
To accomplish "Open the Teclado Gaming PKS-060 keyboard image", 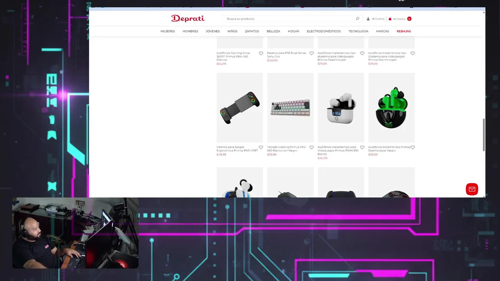I will coord(290,108).
